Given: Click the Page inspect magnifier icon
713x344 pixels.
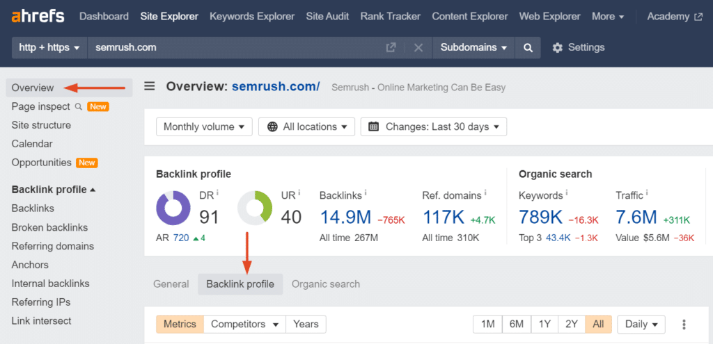Looking at the screenshot, I should tap(78, 106).
